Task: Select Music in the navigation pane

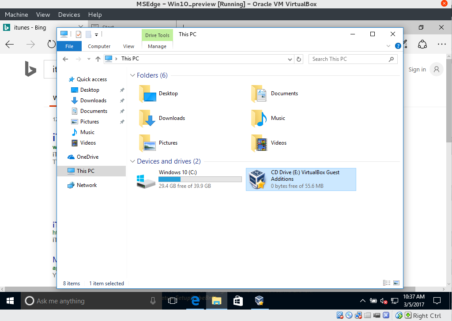Action: [87, 132]
